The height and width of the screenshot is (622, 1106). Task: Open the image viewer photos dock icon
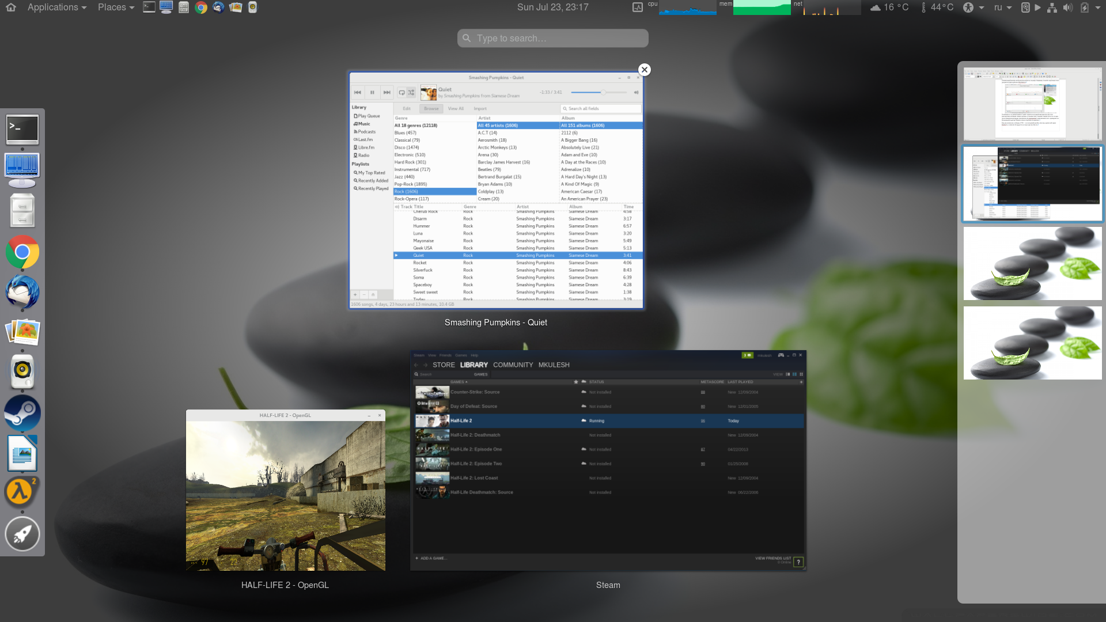point(22,332)
